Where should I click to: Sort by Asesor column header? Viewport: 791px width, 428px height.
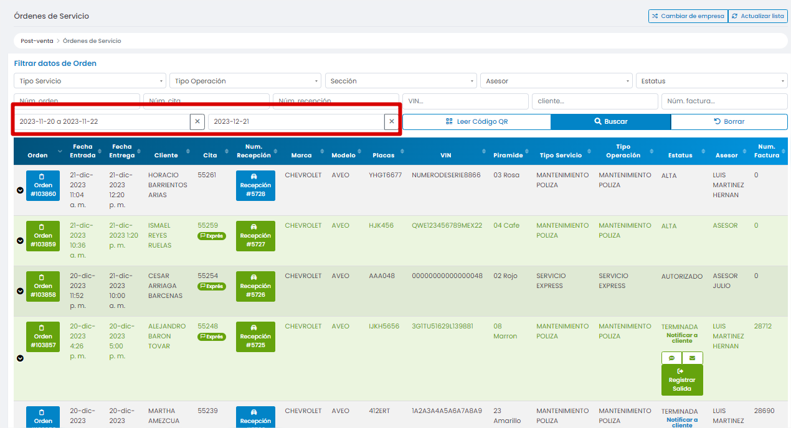(x=729, y=151)
